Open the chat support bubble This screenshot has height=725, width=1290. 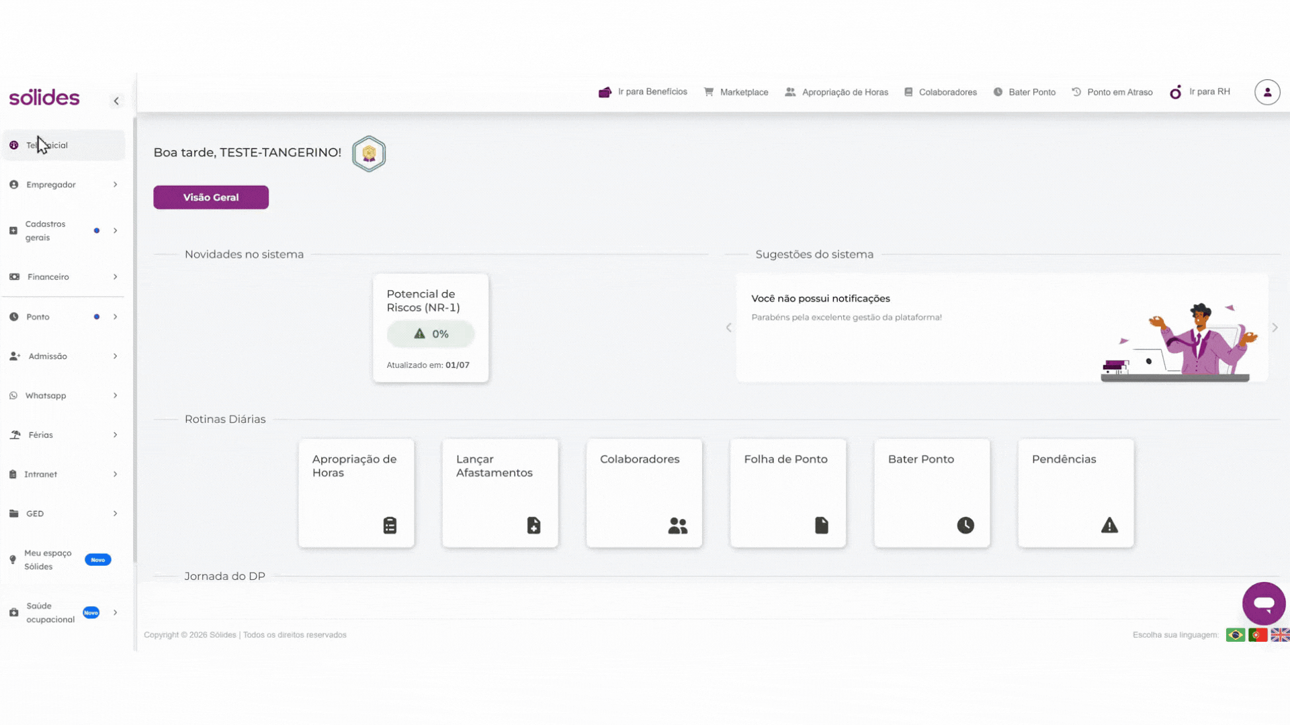[1264, 603]
